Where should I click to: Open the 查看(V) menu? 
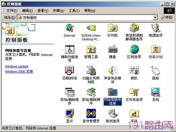[43, 11]
